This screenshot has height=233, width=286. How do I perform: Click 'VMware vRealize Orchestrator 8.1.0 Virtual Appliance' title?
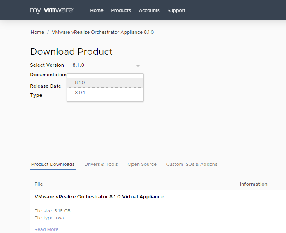99,197
